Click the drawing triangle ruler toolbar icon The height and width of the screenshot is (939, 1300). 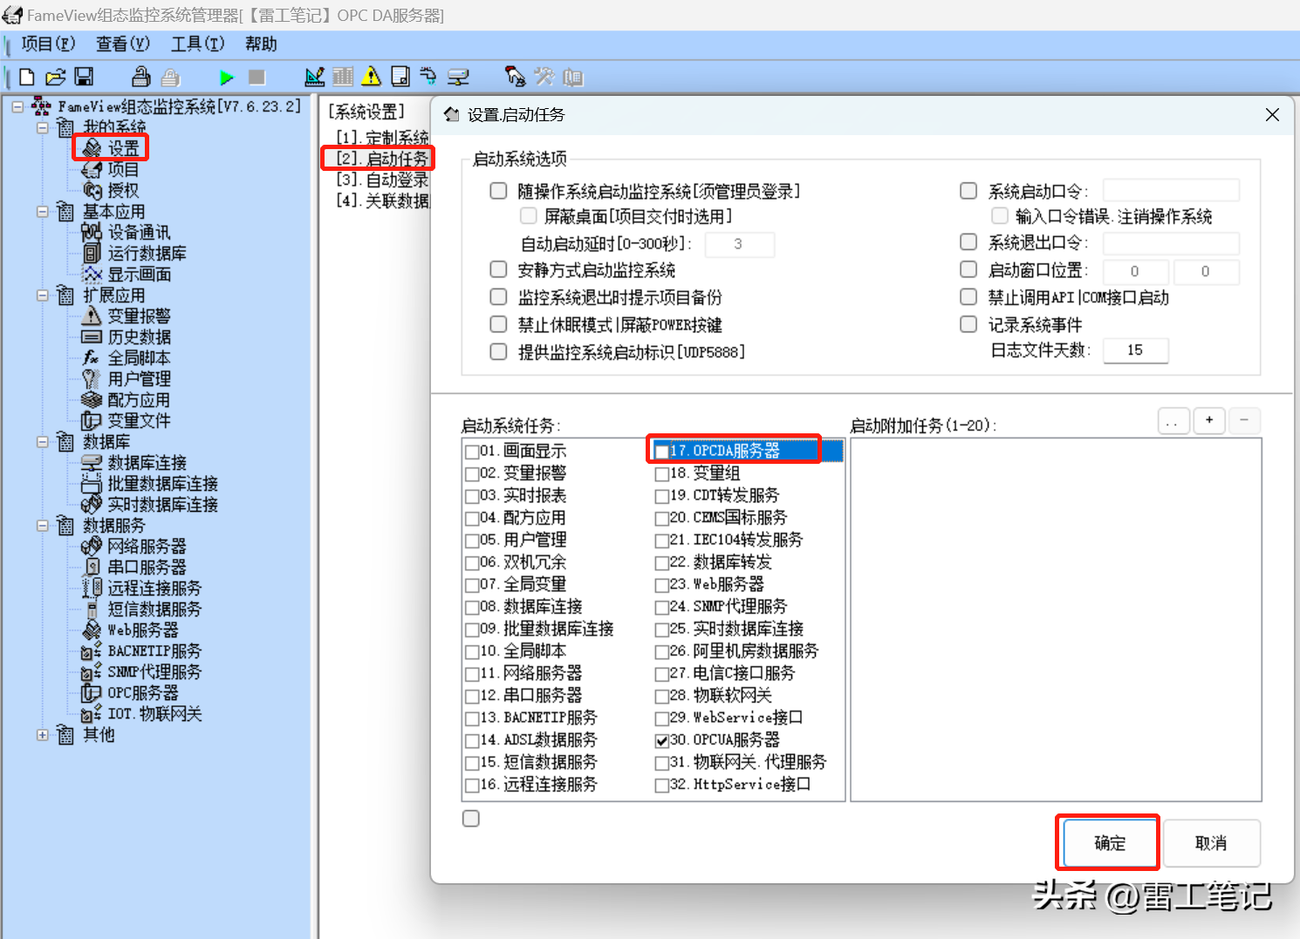point(314,78)
